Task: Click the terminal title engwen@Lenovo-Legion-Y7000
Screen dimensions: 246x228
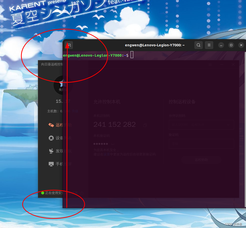Action: click(155, 45)
